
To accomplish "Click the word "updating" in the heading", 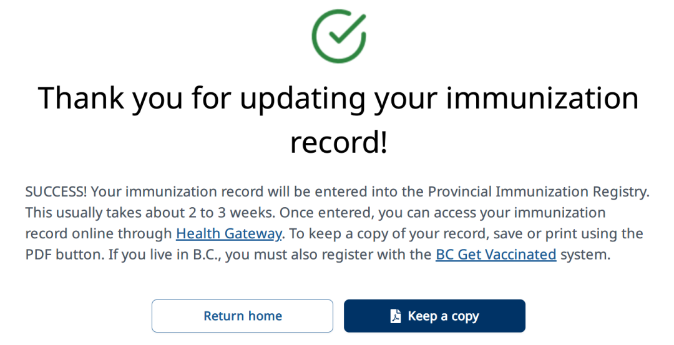I will 303,98.
